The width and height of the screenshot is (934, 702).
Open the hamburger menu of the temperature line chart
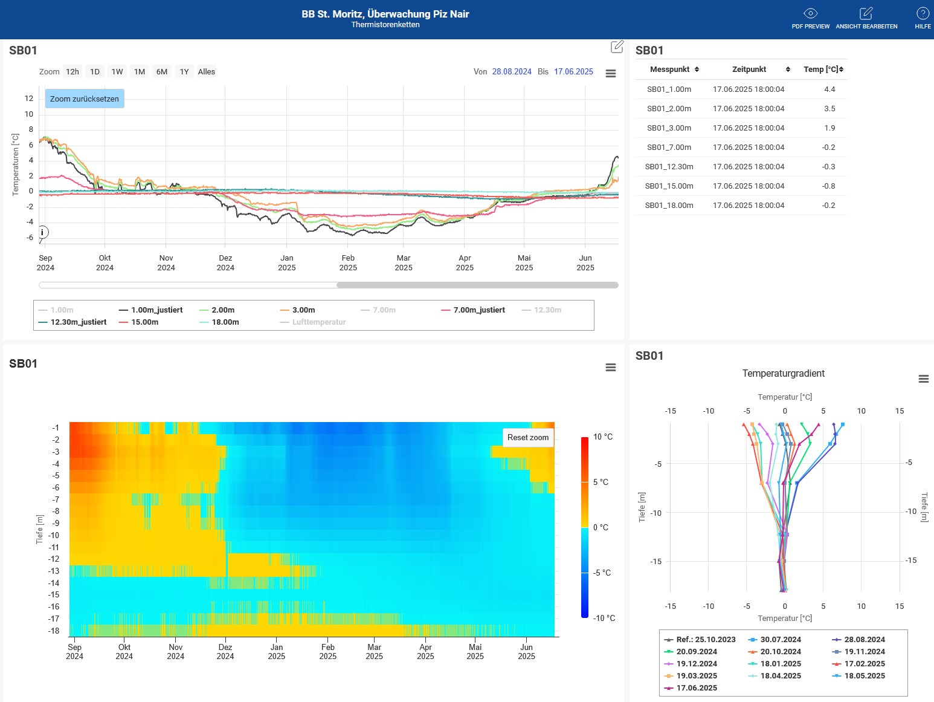pos(611,74)
